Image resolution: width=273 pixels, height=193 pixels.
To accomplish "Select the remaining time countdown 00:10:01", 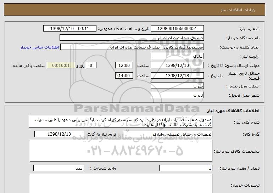I will (61, 66).
